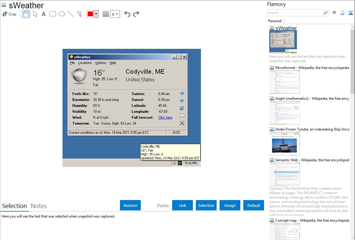Open the Options menu in sWeather
The height and width of the screenshot is (240, 355).
[x=100, y=63]
